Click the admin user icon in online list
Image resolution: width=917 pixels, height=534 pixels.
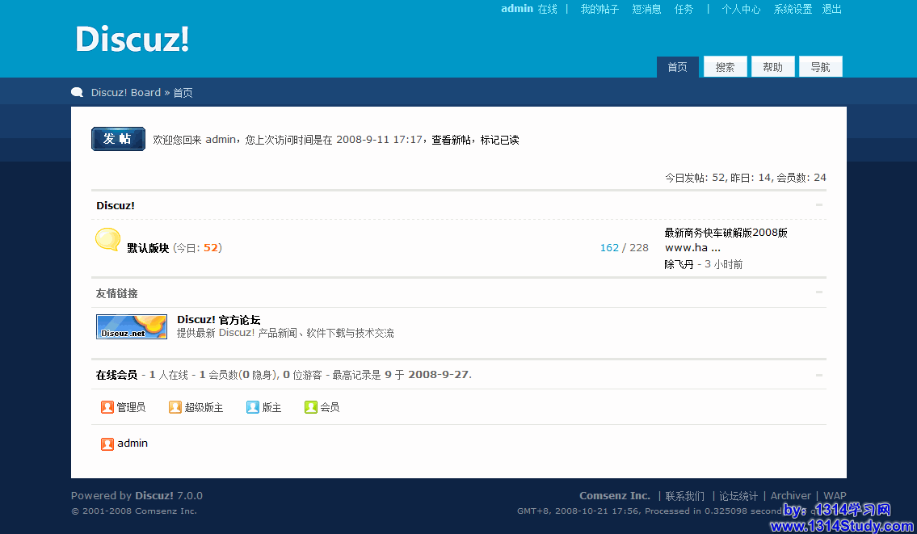[x=107, y=444]
